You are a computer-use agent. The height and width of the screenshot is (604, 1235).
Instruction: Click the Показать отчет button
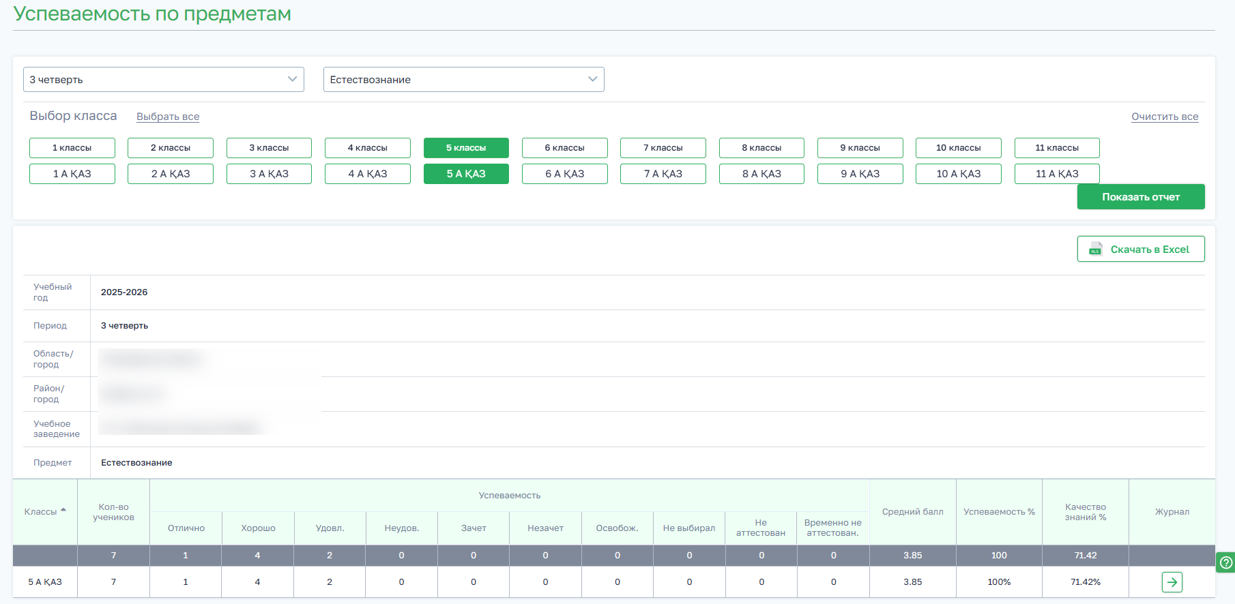click(1141, 197)
